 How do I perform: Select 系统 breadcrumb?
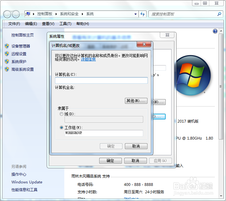[90, 14]
